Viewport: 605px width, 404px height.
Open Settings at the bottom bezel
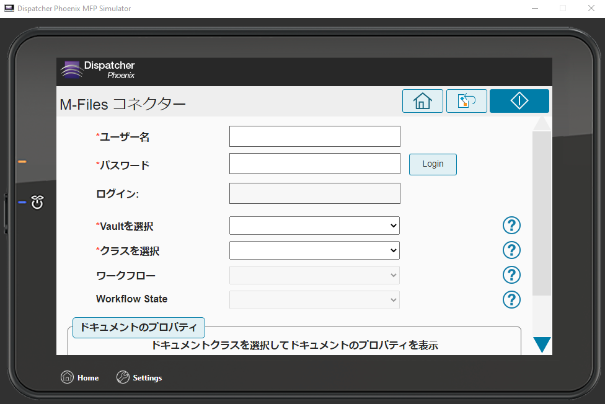pyautogui.click(x=139, y=377)
